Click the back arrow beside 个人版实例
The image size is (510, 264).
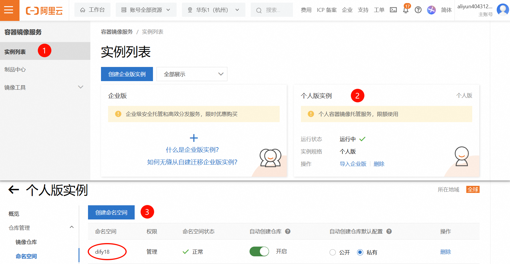(x=14, y=190)
